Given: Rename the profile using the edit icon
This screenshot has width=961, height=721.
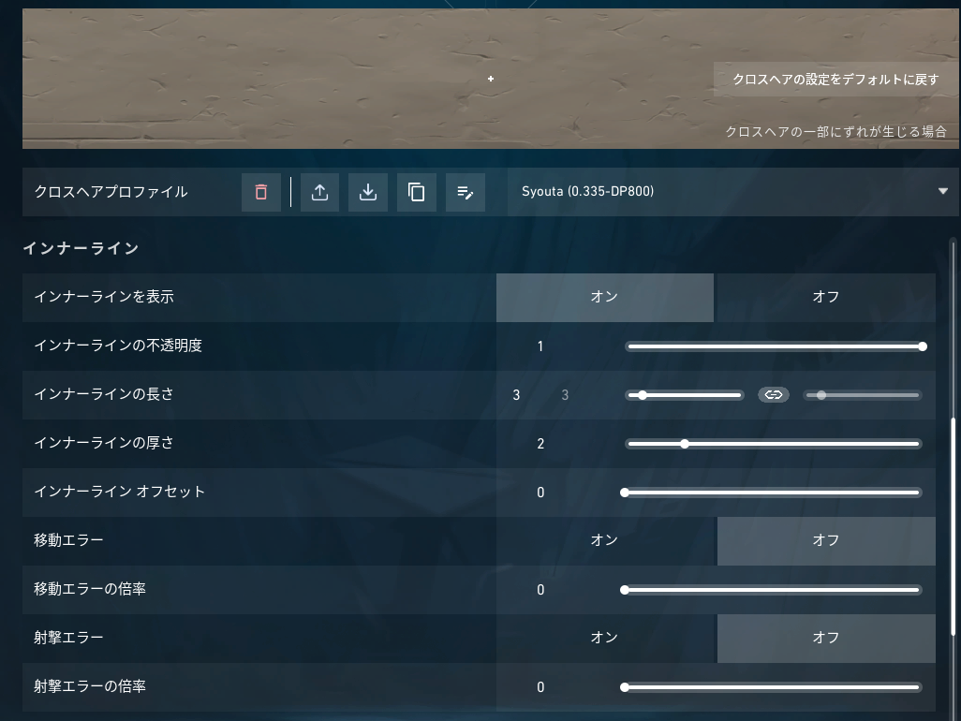Looking at the screenshot, I should pyautogui.click(x=466, y=192).
